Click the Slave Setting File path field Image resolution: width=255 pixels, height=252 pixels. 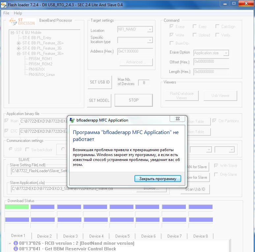pyautogui.click(x=39, y=171)
